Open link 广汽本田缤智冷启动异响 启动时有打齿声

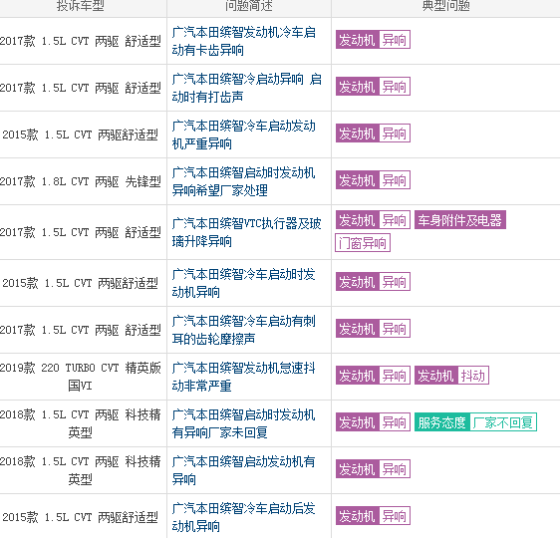247,88
